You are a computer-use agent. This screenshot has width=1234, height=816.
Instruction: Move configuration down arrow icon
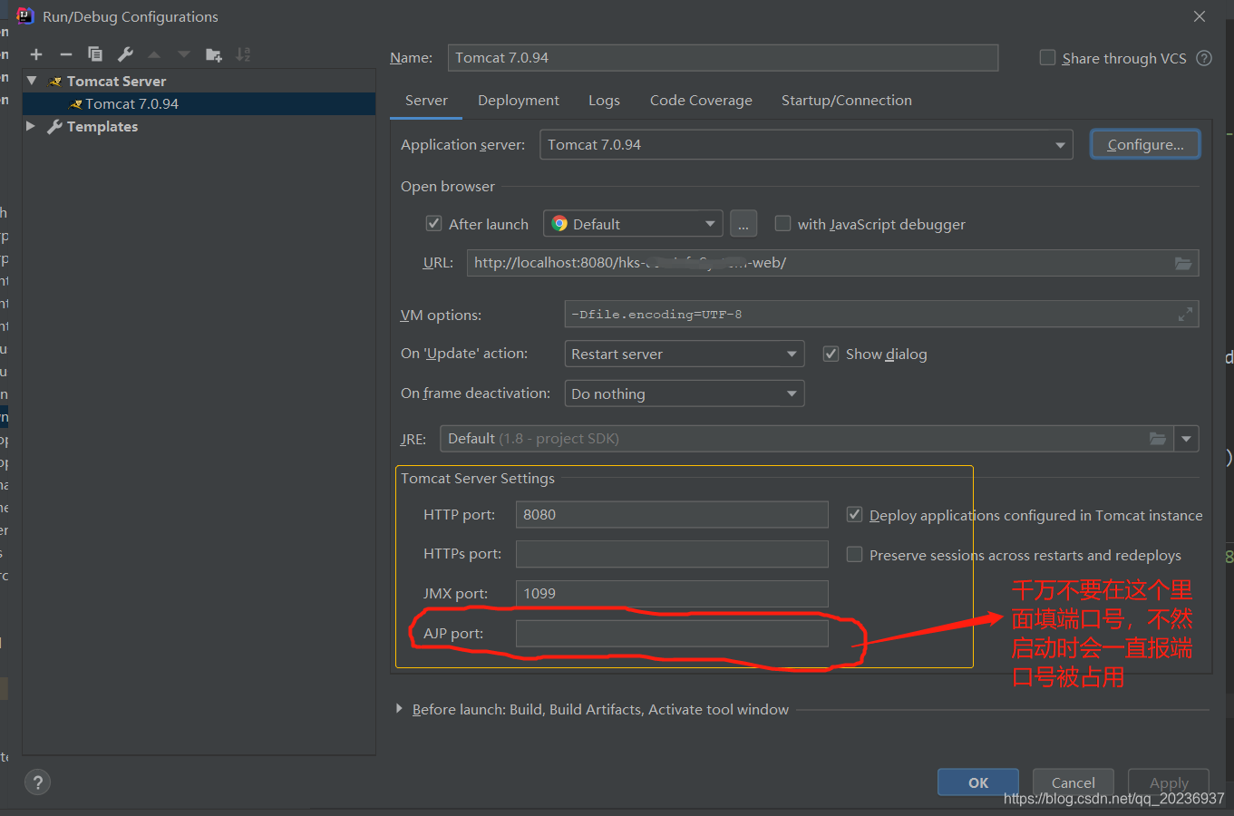tap(184, 54)
